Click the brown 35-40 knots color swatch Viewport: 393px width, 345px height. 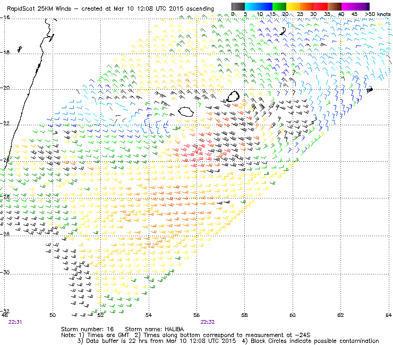click(x=335, y=6)
